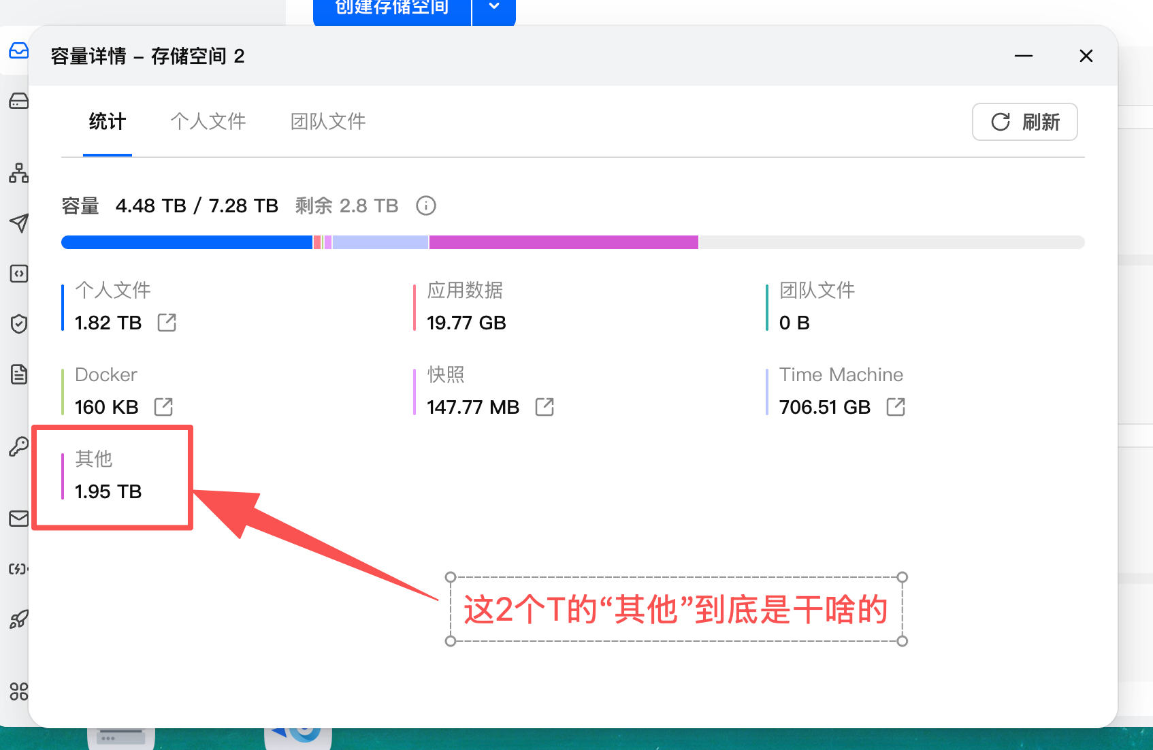The height and width of the screenshot is (750, 1153).
Task: Switch to the 团队文件 tab
Action: [328, 122]
